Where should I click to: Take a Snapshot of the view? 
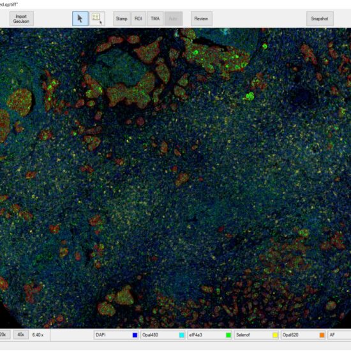[320, 19]
